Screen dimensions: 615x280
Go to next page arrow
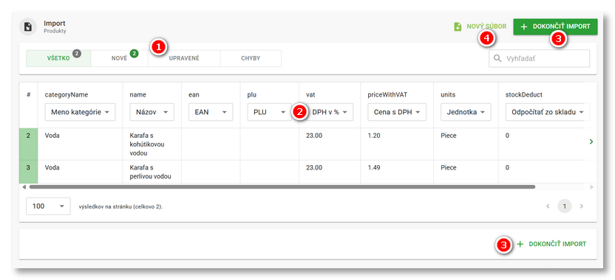point(581,206)
